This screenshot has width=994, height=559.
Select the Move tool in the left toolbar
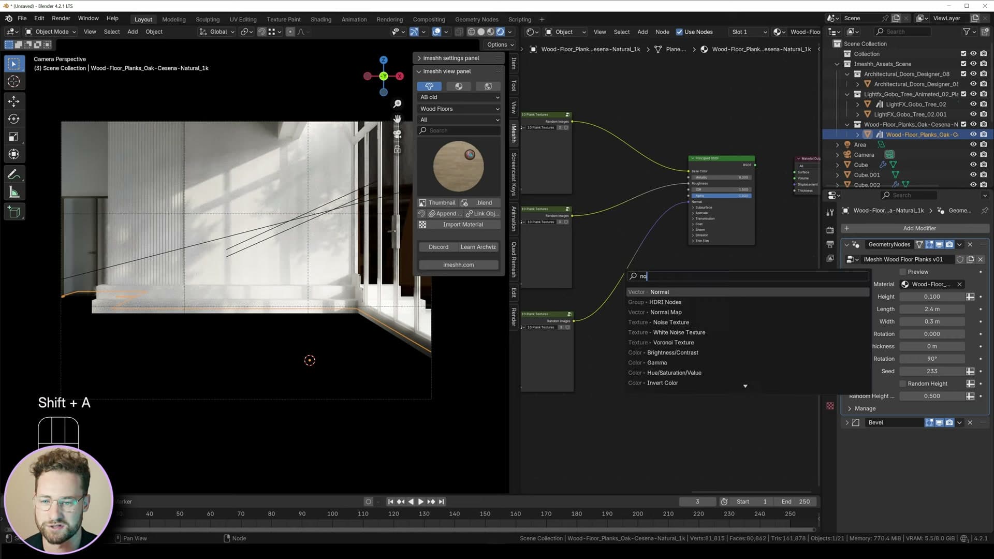[14, 101]
